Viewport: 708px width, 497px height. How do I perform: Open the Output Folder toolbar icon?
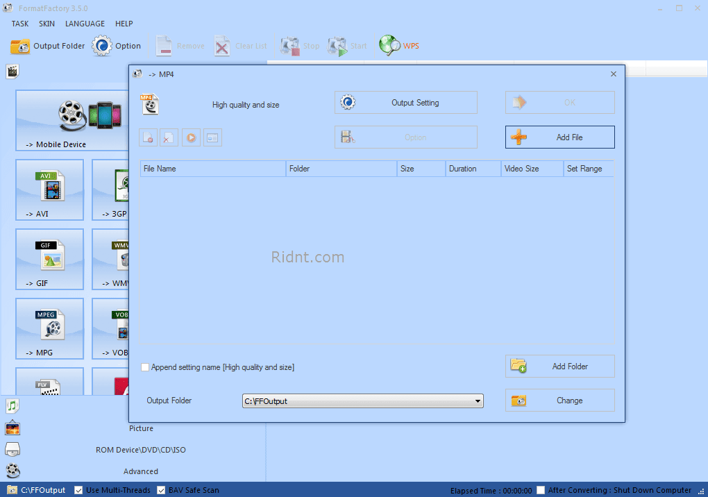tap(20, 46)
